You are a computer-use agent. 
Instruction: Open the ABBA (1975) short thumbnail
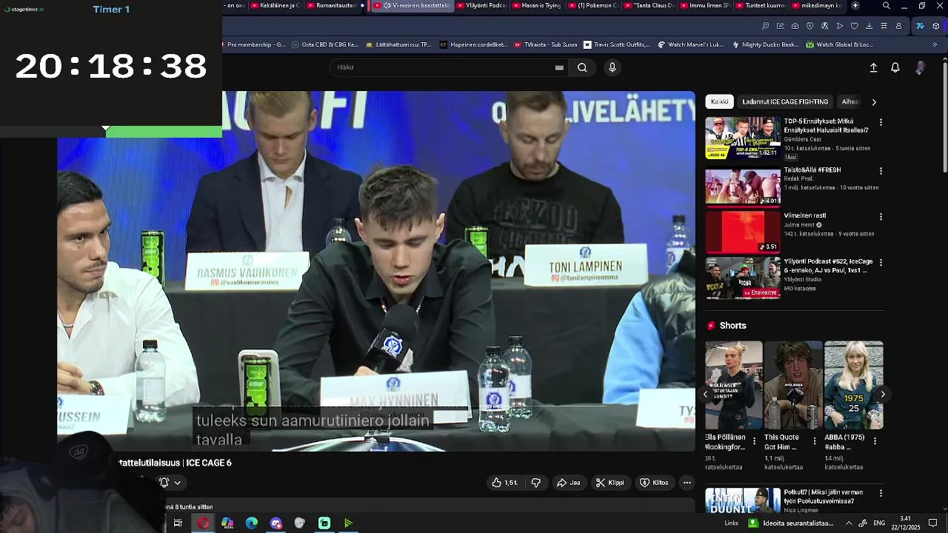[853, 385]
